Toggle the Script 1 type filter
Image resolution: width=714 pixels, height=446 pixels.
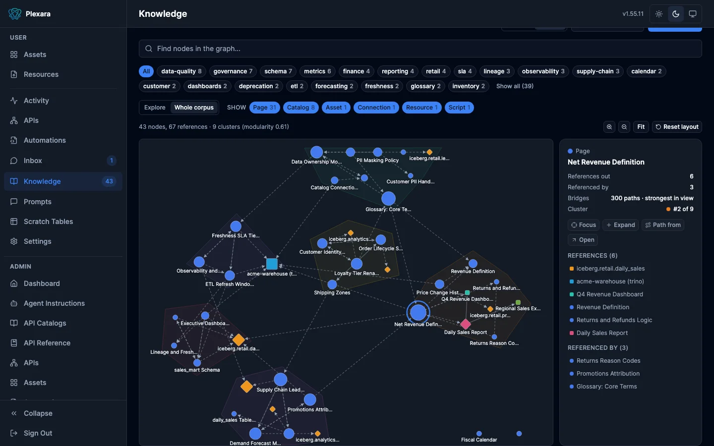[460, 108]
